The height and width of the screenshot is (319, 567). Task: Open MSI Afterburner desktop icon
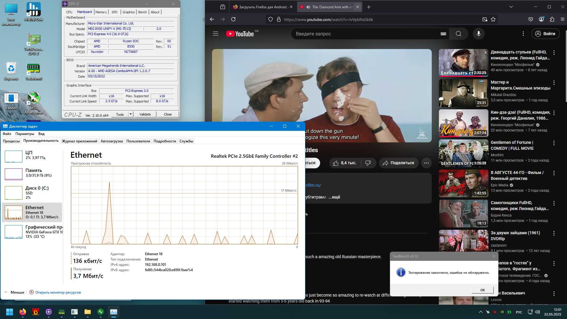[33, 103]
